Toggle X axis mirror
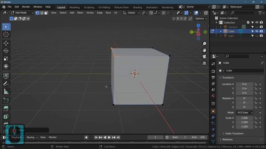Screen dimensions: 266x149 [177, 19]
